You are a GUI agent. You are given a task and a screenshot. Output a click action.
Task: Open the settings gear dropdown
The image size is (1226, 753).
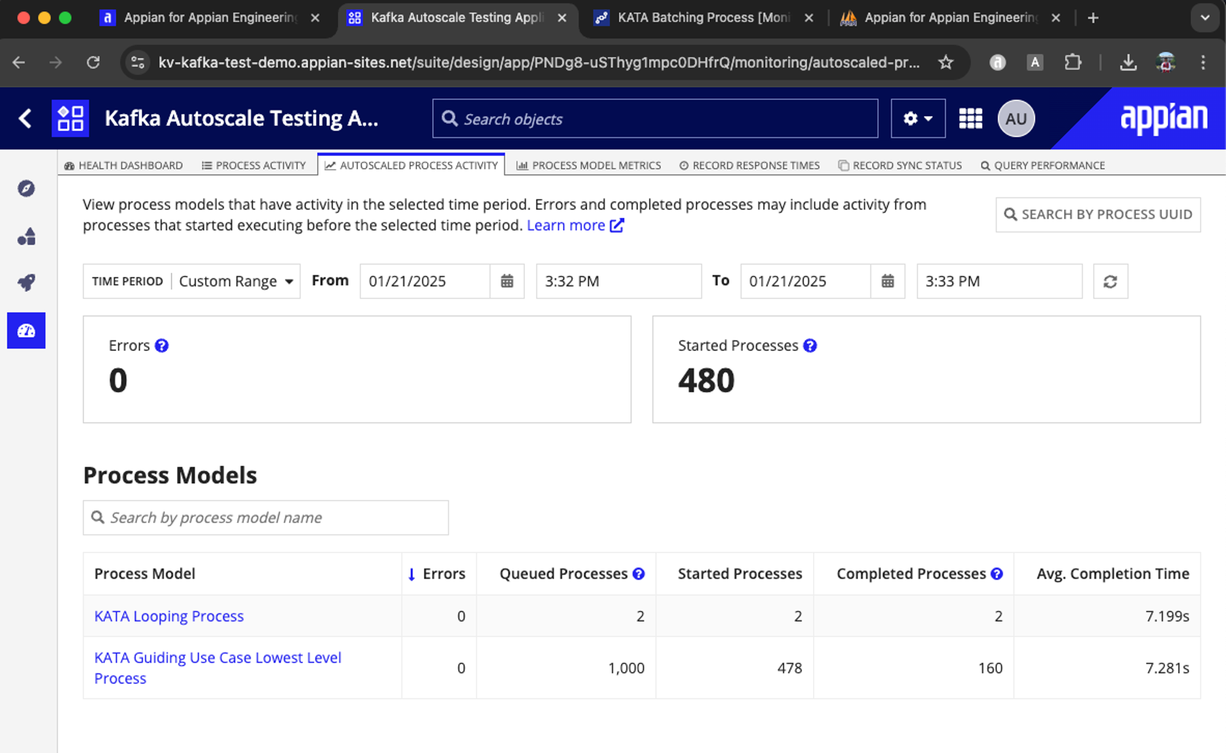(x=918, y=118)
